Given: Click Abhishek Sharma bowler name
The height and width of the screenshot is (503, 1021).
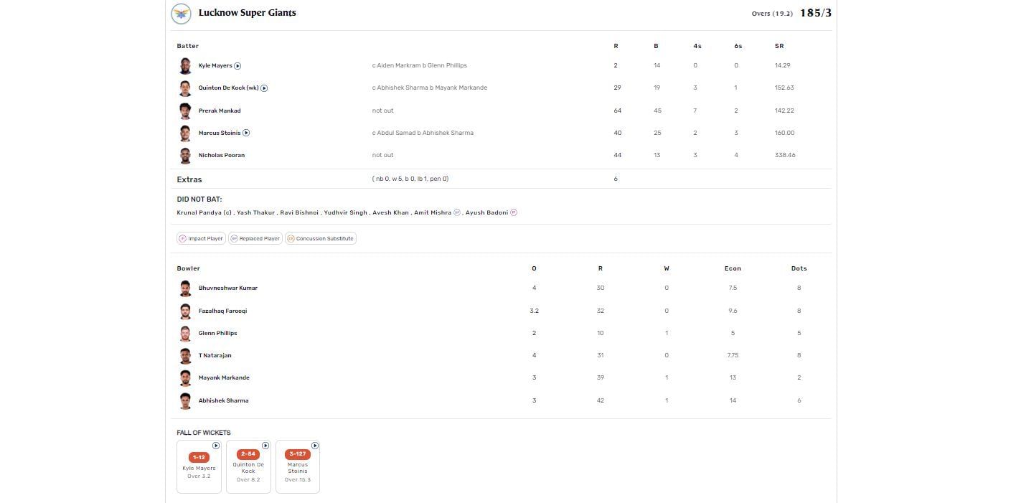Looking at the screenshot, I should click(224, 400).
